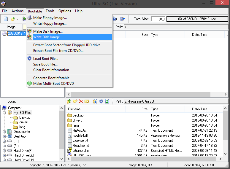230x169 pixels.
Task: Click the red X Delete icon
Action: (x=81, y=101)
